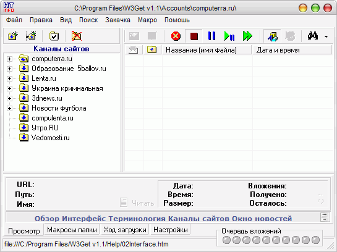Image resolution: width=337 pixels, height=252 pixels.
Task: Click the books and globe toolbar icon
Action: (x=273, y=36)
